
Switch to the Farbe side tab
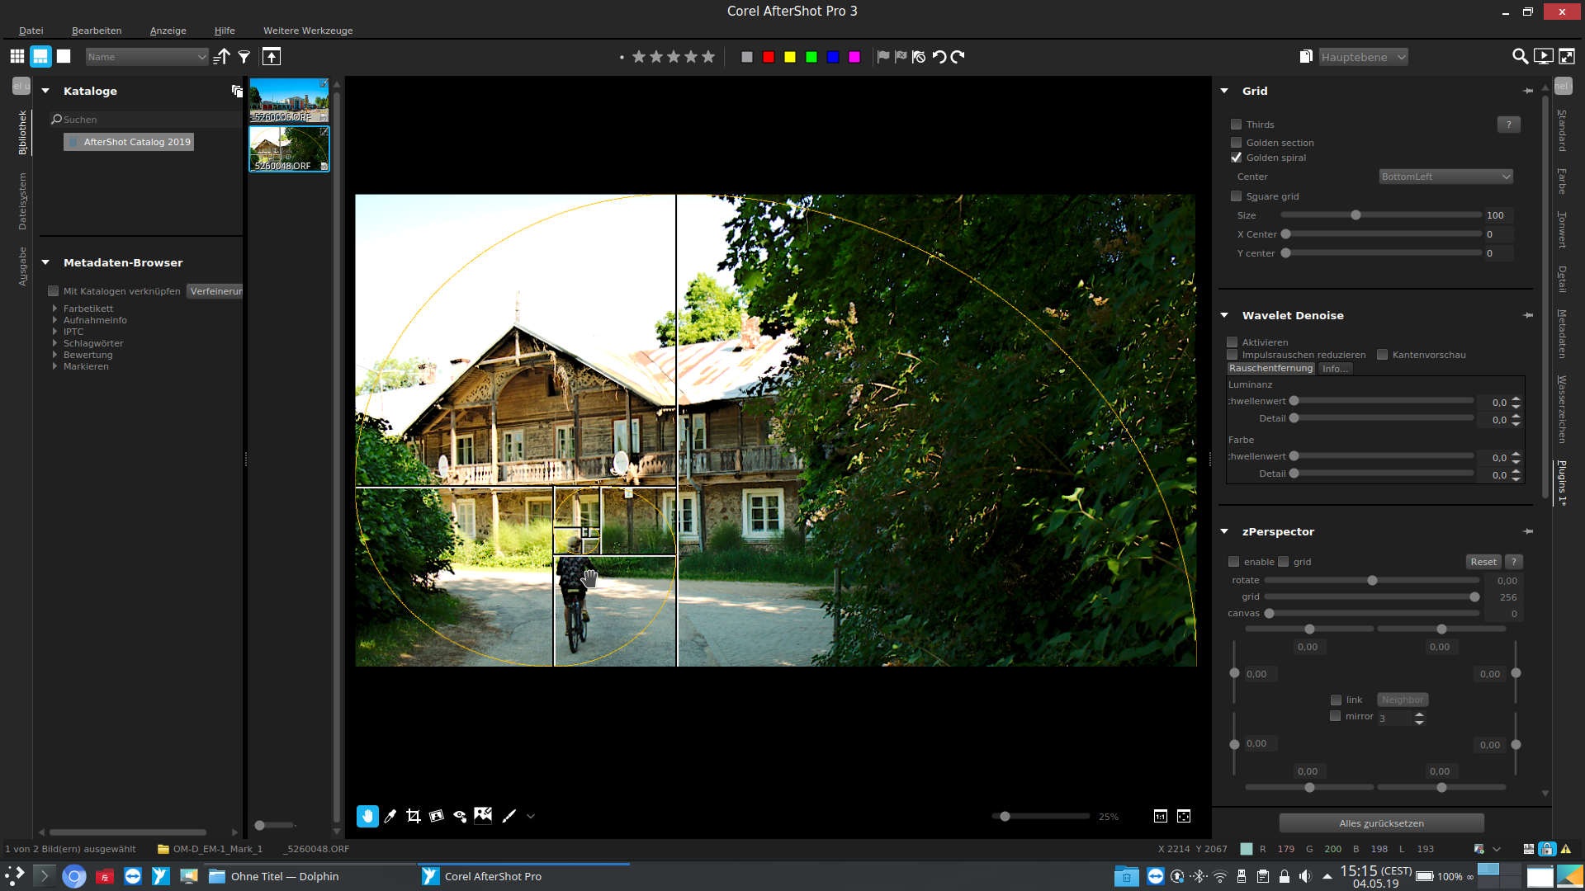[1562, 181]
